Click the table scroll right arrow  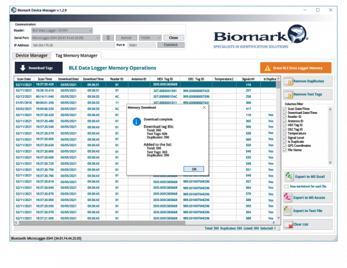coord(274,223)
